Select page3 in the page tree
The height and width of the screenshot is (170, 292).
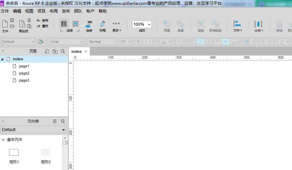24,81
